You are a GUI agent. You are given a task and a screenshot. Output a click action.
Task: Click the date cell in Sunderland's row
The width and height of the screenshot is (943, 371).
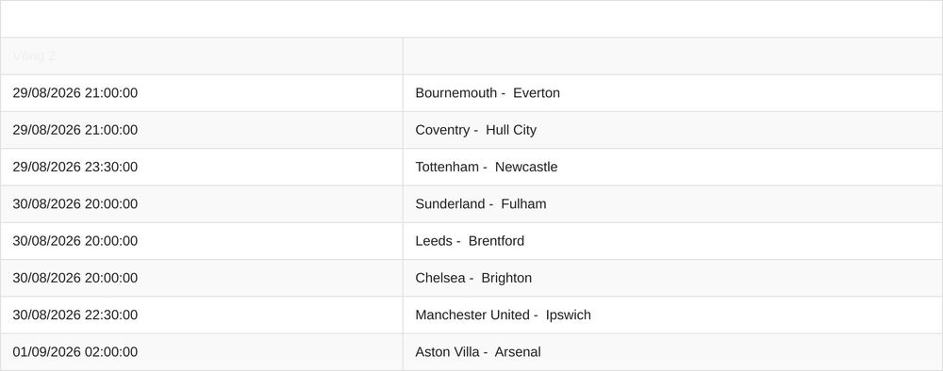[202, 204]
